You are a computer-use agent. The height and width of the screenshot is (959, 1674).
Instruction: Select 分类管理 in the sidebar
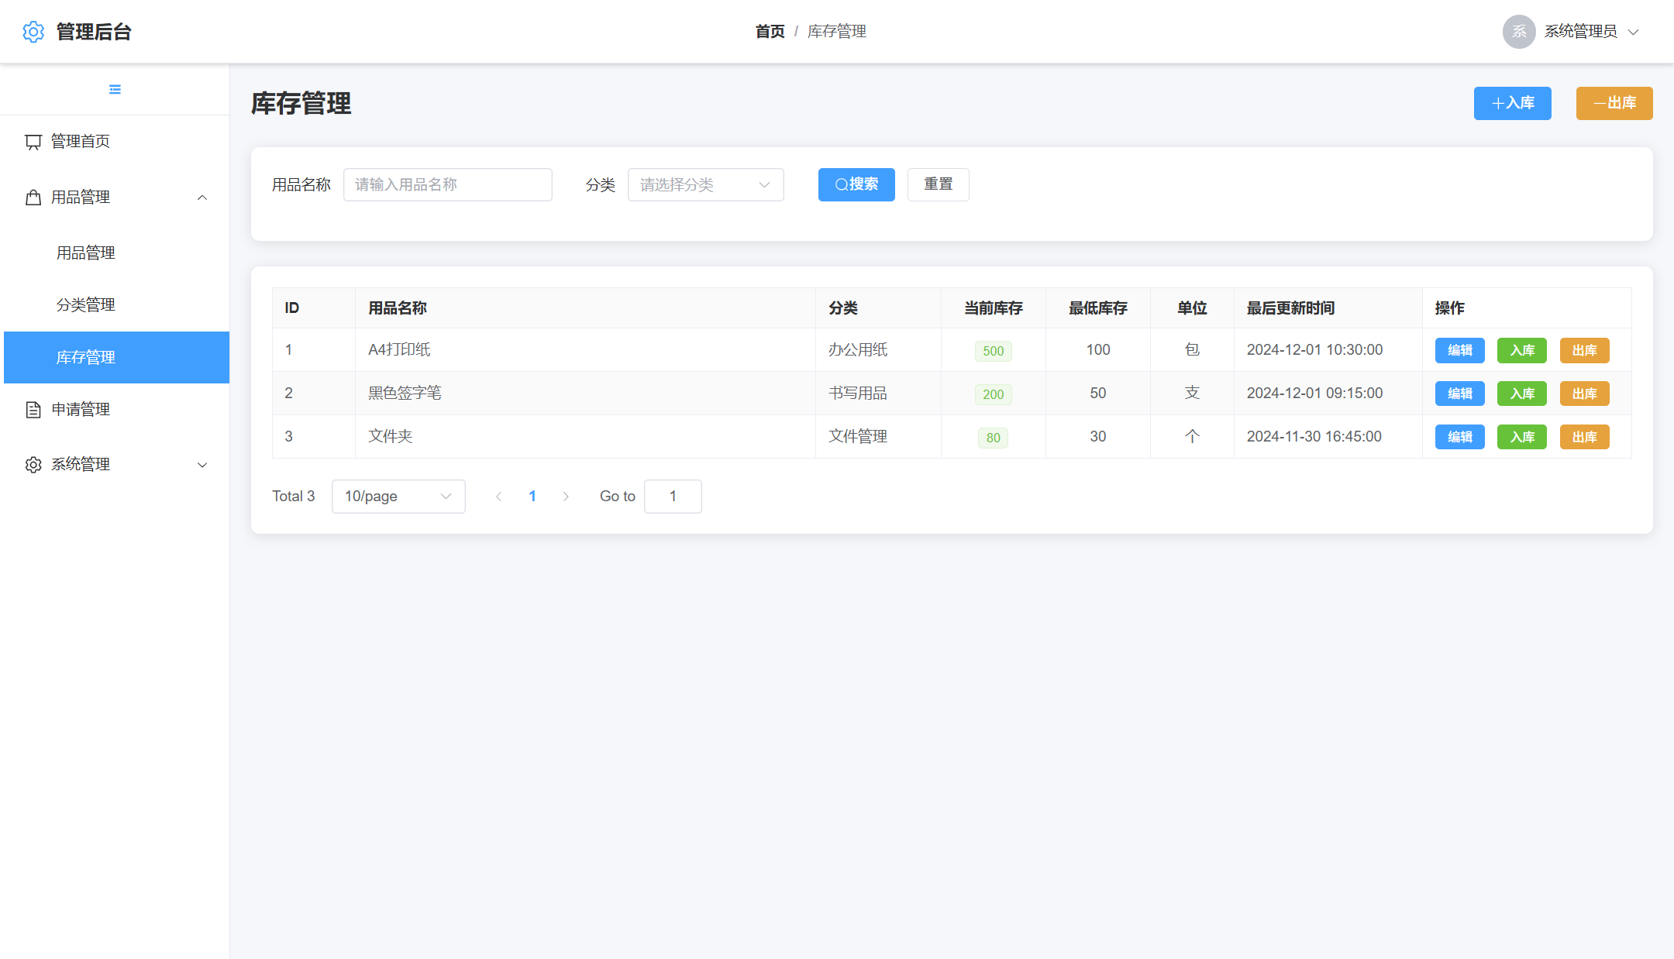tap(86, 305)
